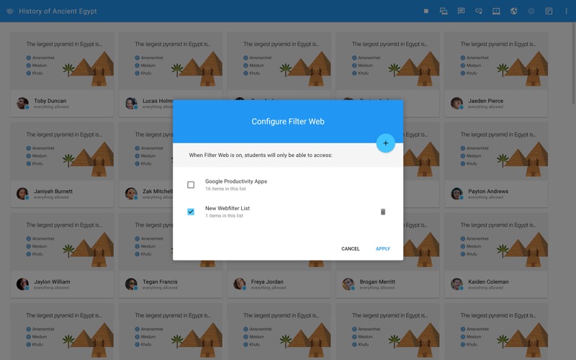576x360 pixels.
Task: Click Tegan Francis's avatar
Action: [131, 284]
